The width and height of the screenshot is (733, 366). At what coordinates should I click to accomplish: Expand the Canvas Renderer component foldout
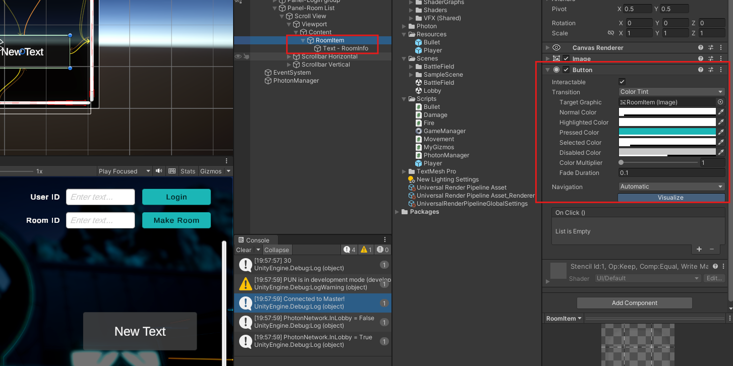point(548,47)
